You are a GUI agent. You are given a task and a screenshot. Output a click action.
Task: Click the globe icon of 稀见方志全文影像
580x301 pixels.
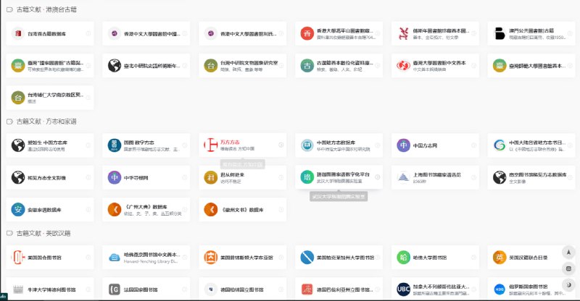point(18,178)
